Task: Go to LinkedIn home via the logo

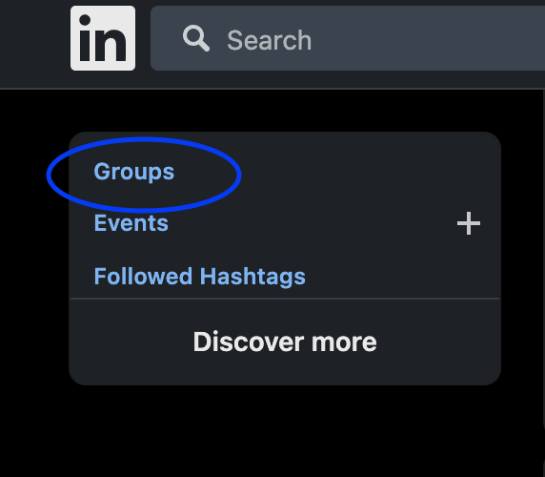Action: coord(103,38)
